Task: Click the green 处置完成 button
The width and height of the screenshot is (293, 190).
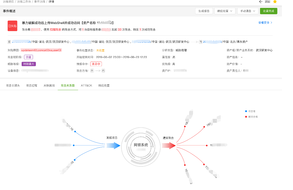Action: [x=268, y=11]
